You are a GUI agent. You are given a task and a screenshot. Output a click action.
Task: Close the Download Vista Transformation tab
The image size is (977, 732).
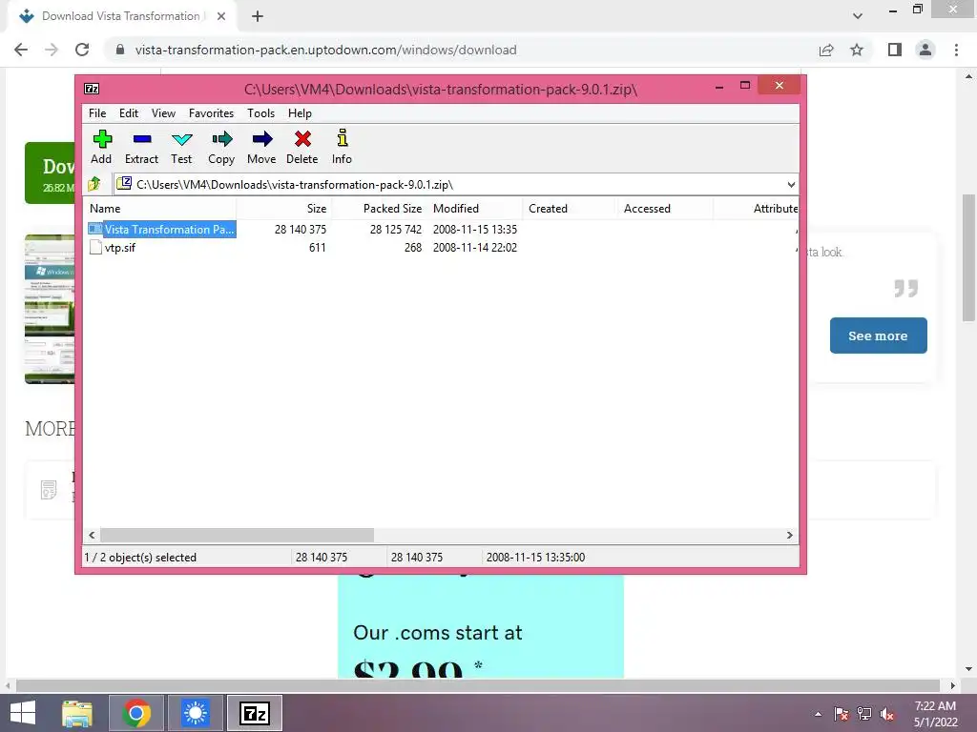221,16
